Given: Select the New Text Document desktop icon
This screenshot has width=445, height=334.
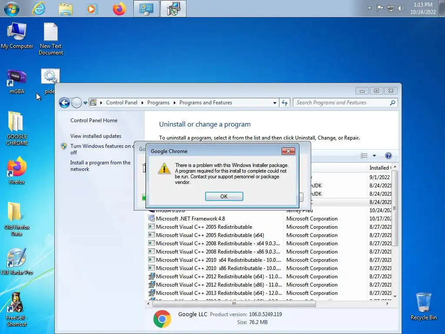Looking at the screenshot, I should [51, 39].
